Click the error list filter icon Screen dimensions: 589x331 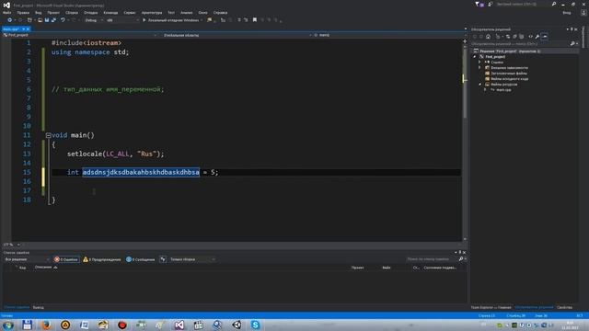(x=163, y=259)
